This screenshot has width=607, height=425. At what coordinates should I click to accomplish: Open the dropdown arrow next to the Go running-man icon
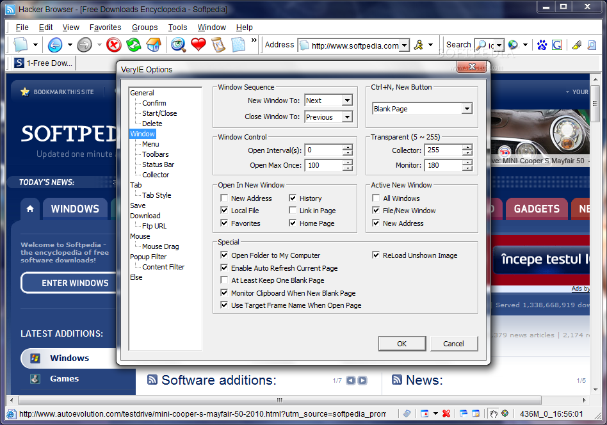coord(430,45)
